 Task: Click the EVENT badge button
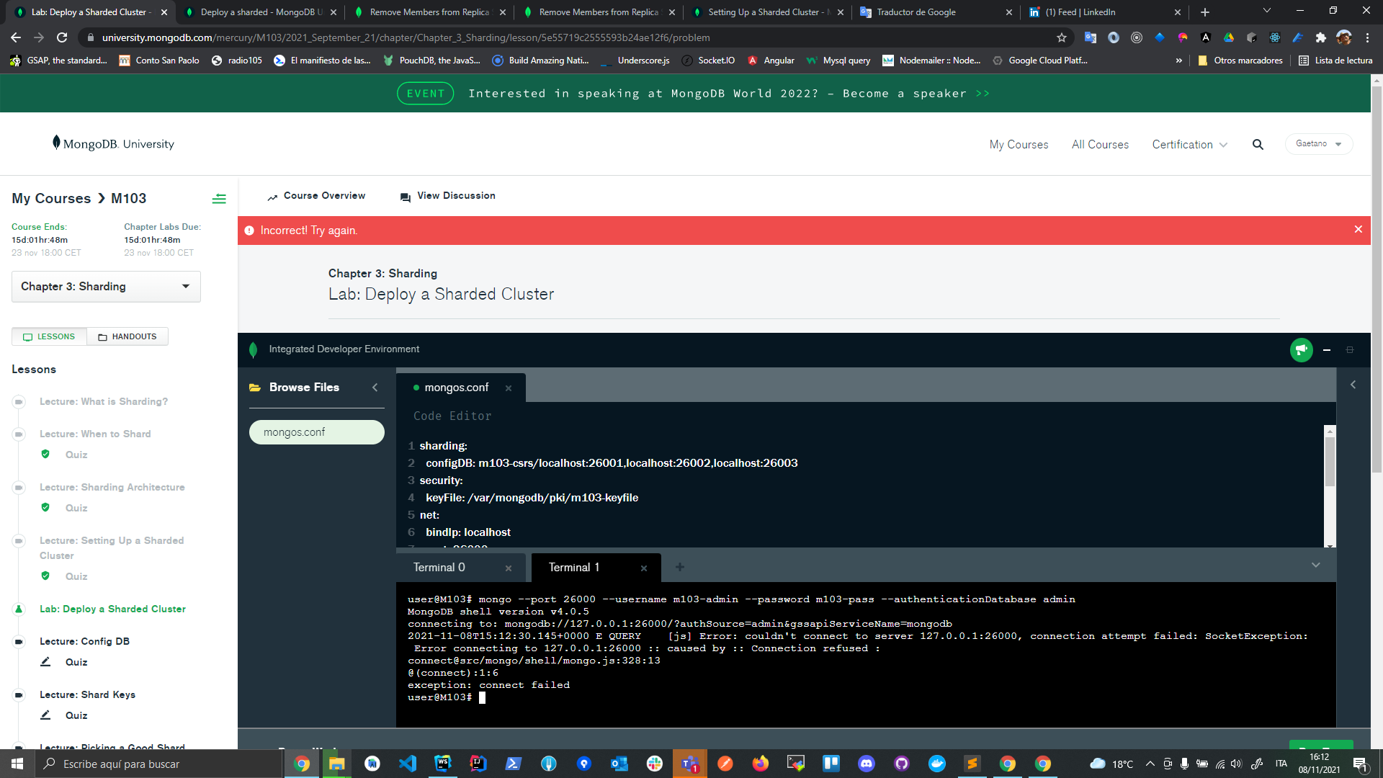(425, 94)
